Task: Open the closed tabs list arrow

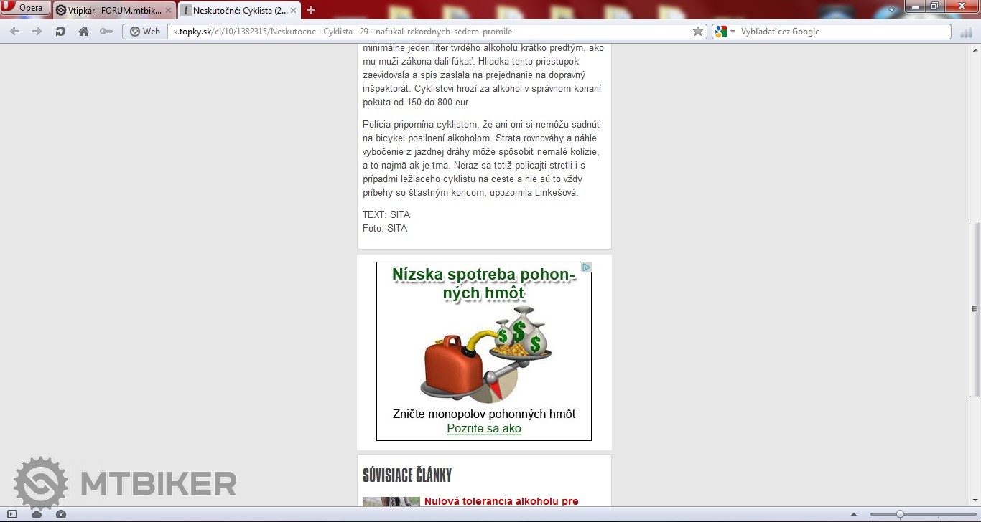Action: (891, 10)
